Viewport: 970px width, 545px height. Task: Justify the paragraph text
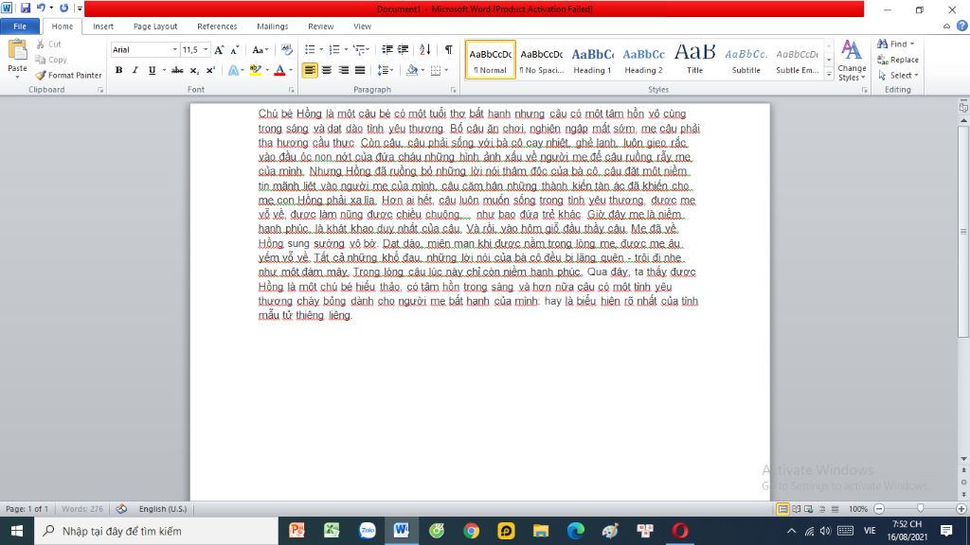359,70
